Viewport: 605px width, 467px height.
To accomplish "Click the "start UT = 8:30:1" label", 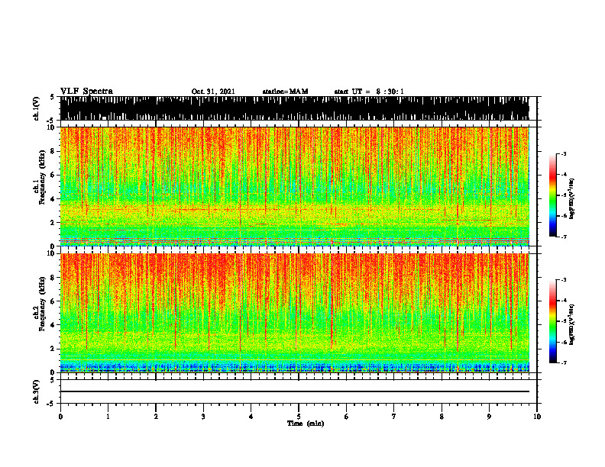I will click(x=369, y=92).
